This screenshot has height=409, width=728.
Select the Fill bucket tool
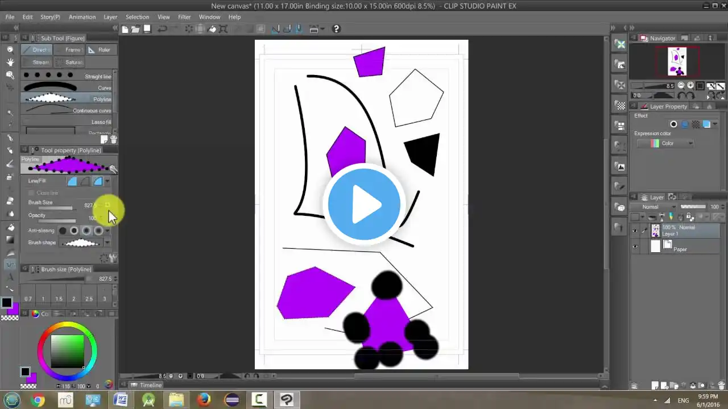tap(10, 226)
